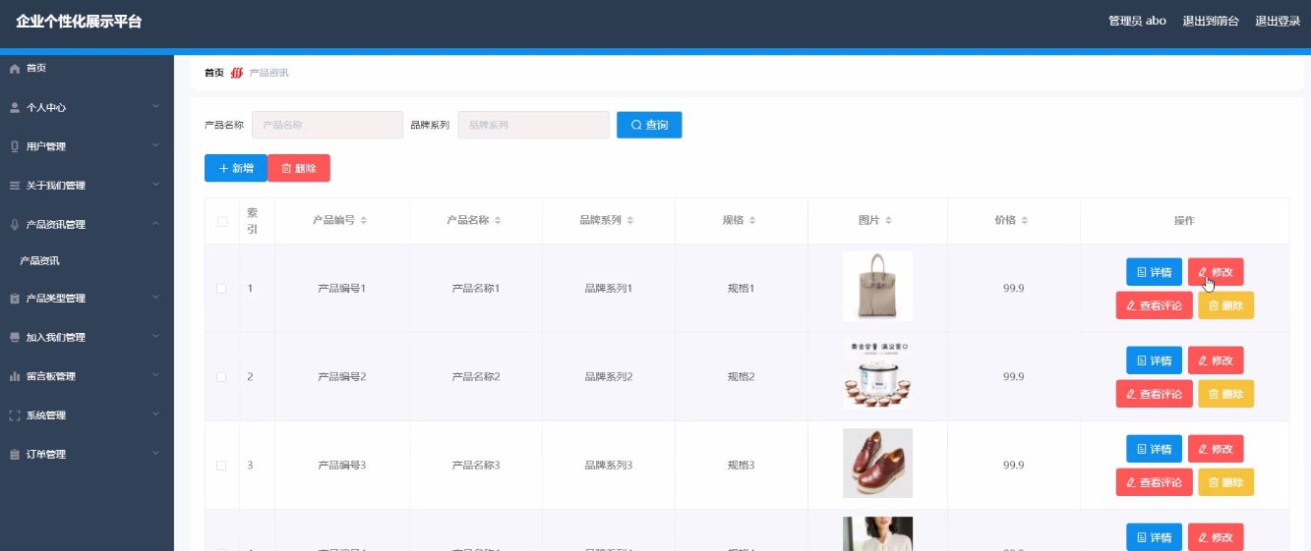1311x551 pixels.
Task: Open 系统管理 in the sidebar
Action: tap(87, 415)
